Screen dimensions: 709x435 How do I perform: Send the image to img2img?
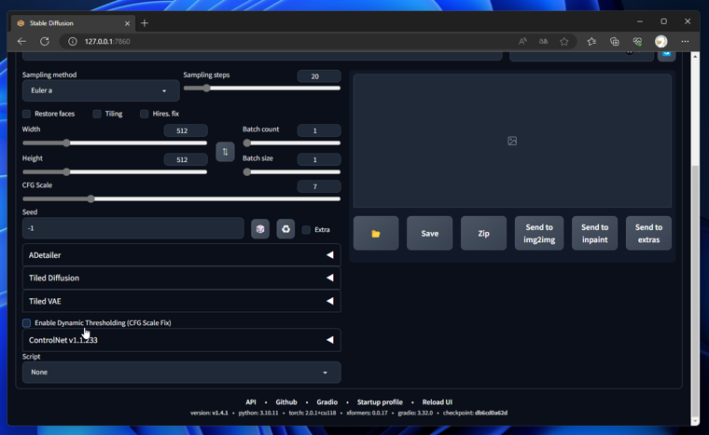(x=539, y=233)
